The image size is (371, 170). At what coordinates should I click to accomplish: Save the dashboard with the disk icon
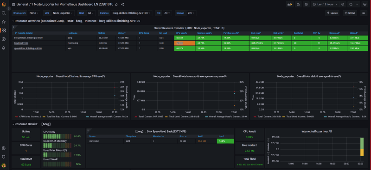tap(298, 4)
